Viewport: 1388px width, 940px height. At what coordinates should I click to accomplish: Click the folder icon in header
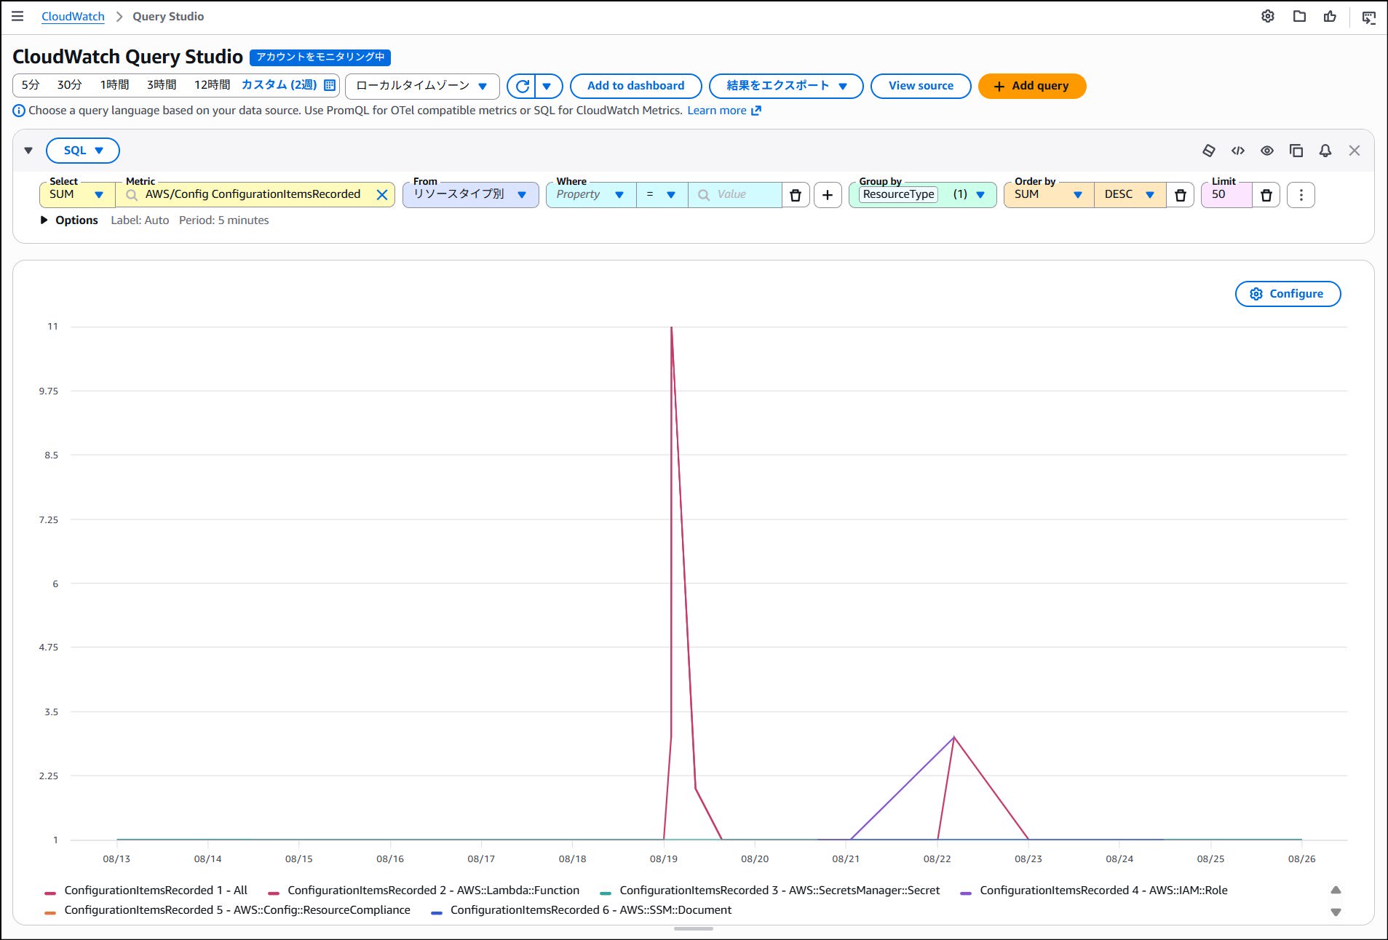click(1299, 16)
